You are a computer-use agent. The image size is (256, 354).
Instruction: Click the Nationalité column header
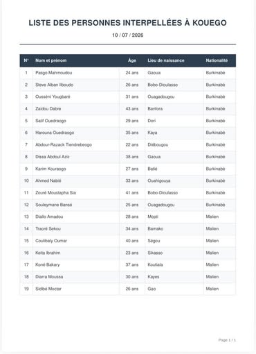tap(217, 60)
